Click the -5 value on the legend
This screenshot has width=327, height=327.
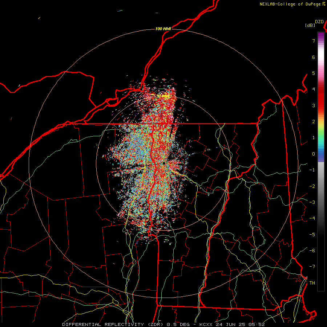[312, 235]
